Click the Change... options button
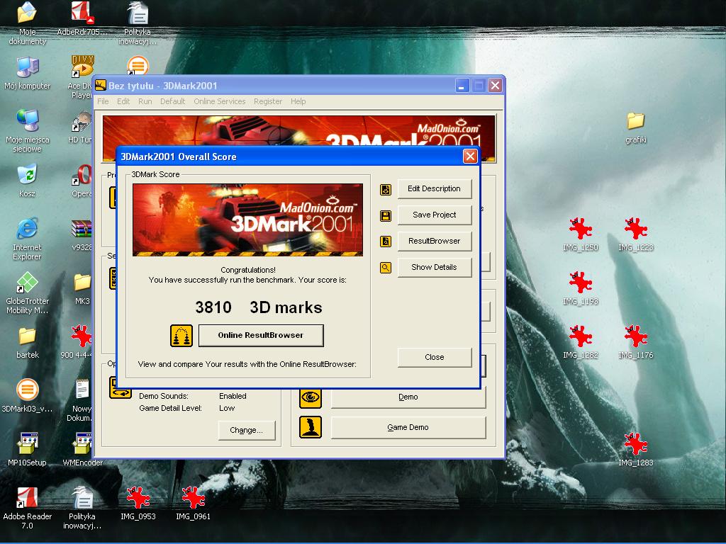 point(246,430)
